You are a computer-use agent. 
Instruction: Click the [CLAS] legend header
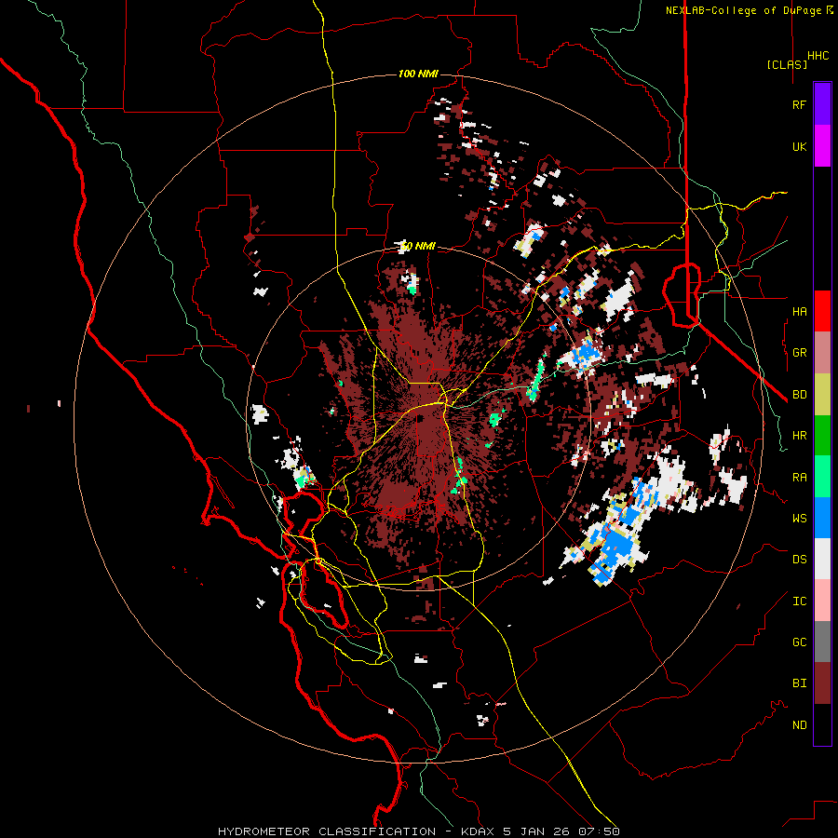787,64
